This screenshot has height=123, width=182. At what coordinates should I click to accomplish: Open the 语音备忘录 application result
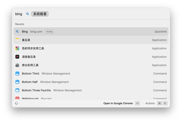(91, 57)
